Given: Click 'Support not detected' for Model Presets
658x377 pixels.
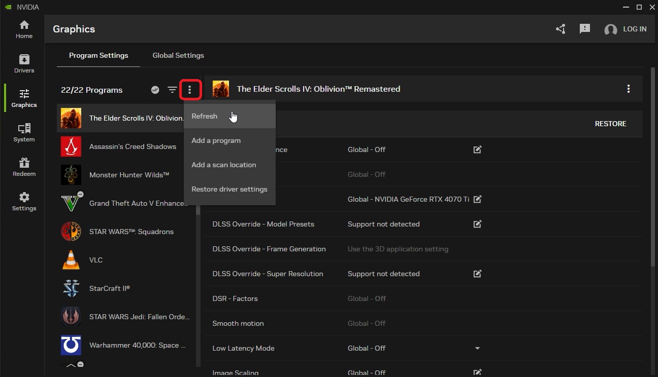Looking at the screenshot, I should [x=383, y=224].
